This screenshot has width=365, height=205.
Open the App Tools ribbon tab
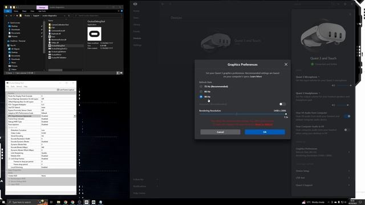(x=42, y=11)
